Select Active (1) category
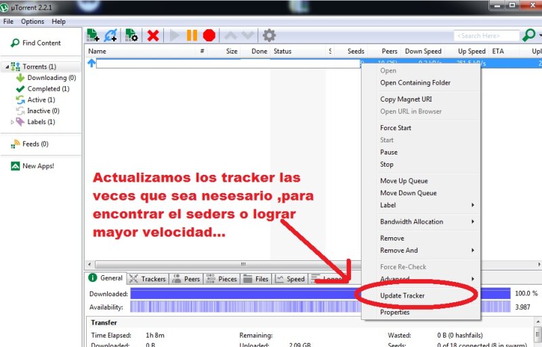The height and width of the screenshot is (347, 542). [41, 100]
